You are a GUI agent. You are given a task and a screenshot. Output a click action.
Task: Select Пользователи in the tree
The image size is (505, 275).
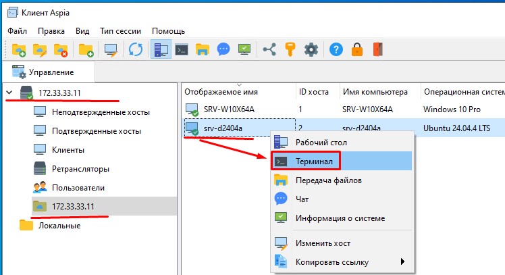(78, 188)
